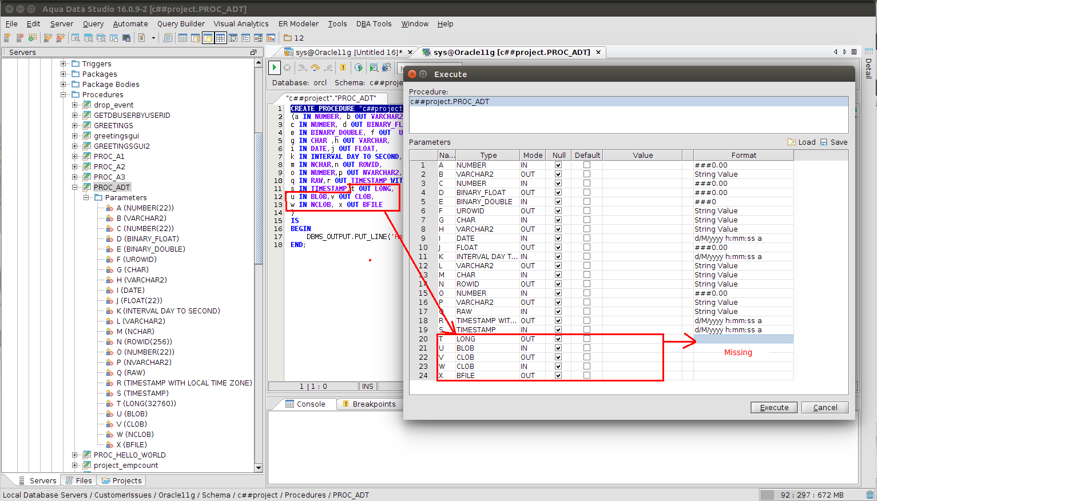Uncheck the Null checkbox for BFILE parameter X
1088x501 pixels.
tap(558, 376)
